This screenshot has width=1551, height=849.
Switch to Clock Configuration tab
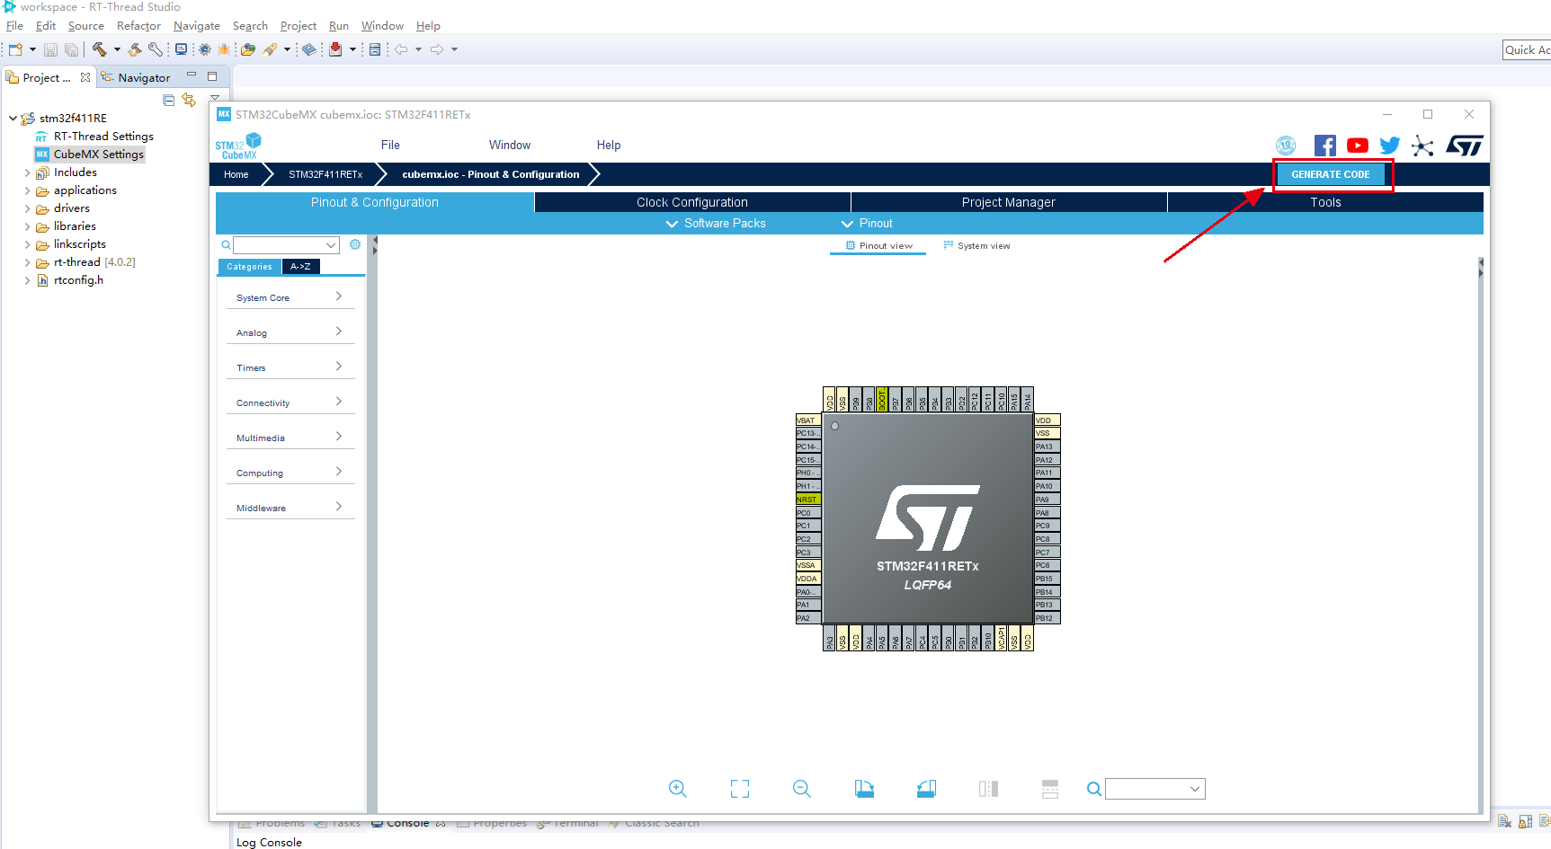pos(692,202)
